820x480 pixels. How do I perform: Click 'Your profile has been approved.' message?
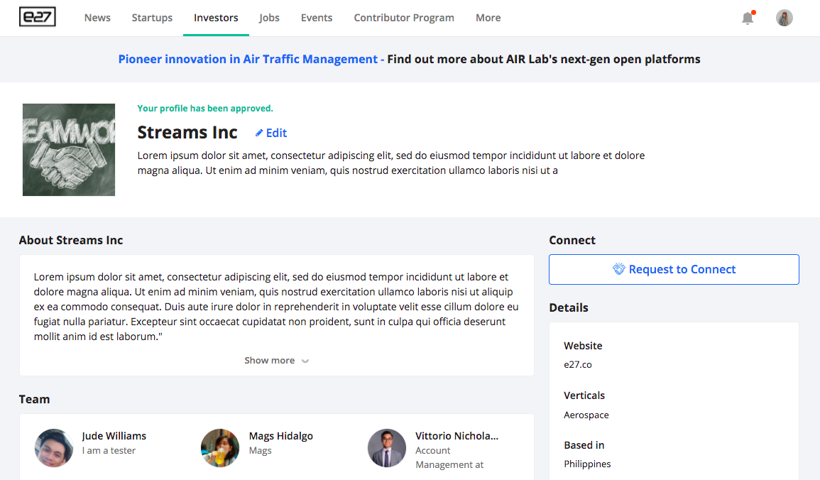click(205, 108)
